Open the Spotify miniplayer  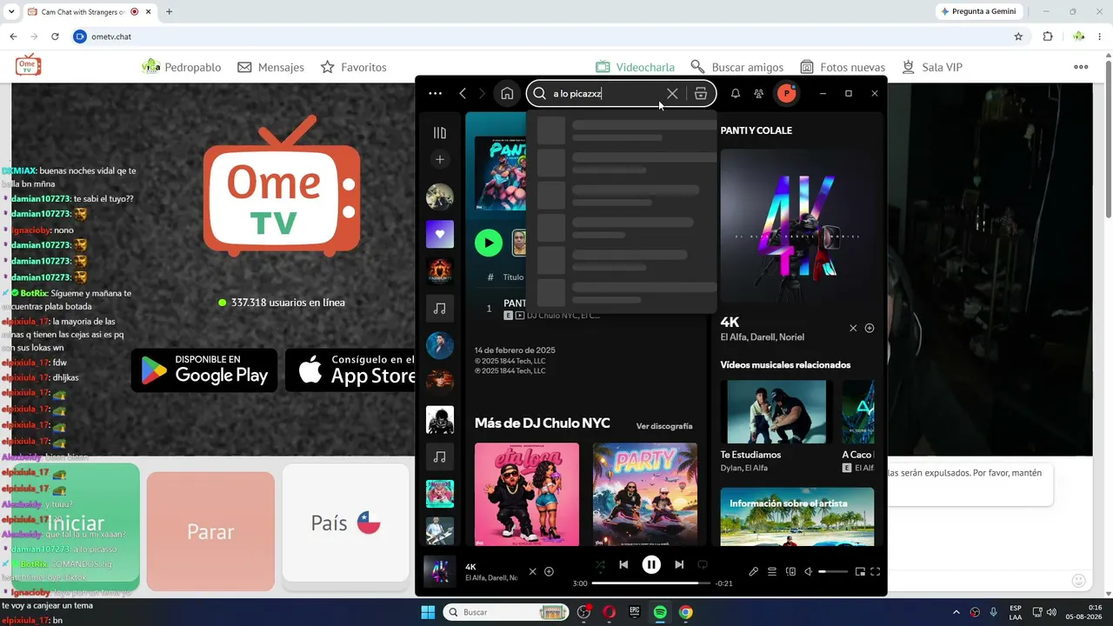click(x=860, y=571)
